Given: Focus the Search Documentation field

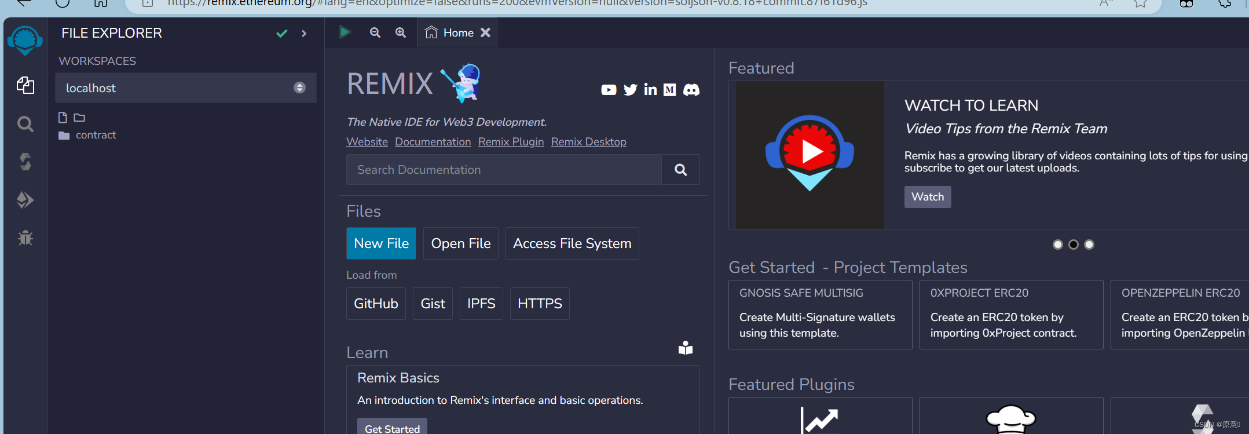Looking at the screenshot, I should pyautogui.click(x=504, y=170).
